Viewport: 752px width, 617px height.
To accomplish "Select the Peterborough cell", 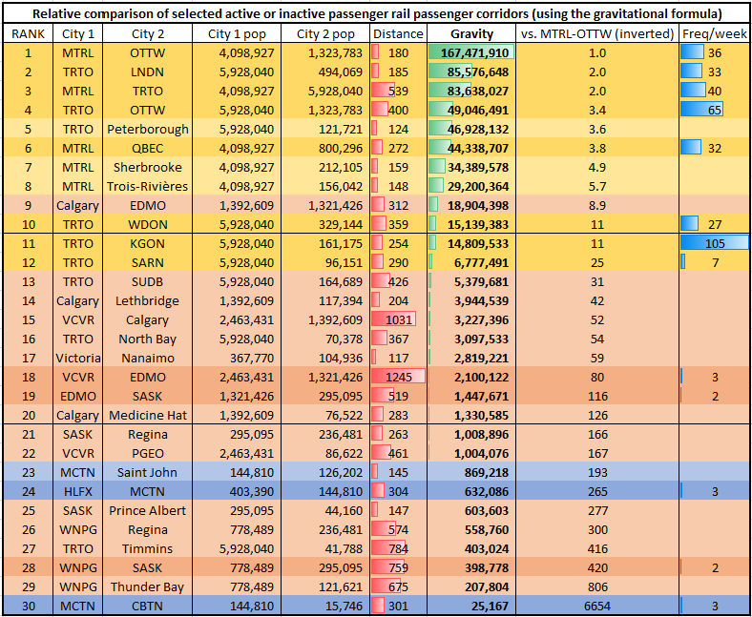I will 148,129.
